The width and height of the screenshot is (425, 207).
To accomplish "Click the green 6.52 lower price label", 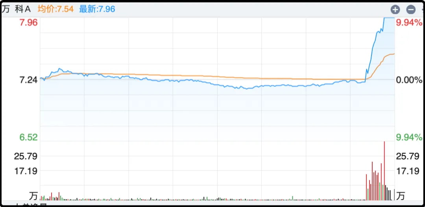I will (x=28, y=137).
